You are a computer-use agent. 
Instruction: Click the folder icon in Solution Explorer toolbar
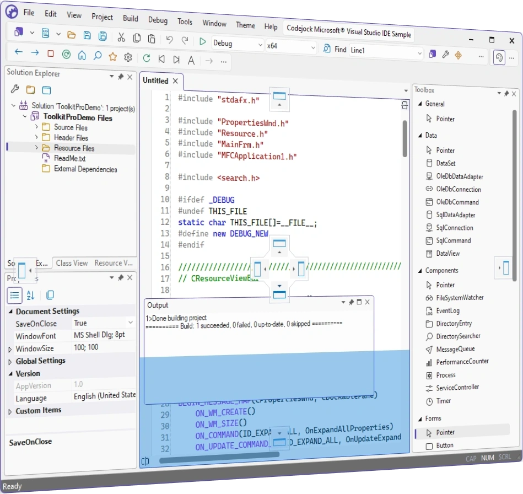(x=31, y=89)
